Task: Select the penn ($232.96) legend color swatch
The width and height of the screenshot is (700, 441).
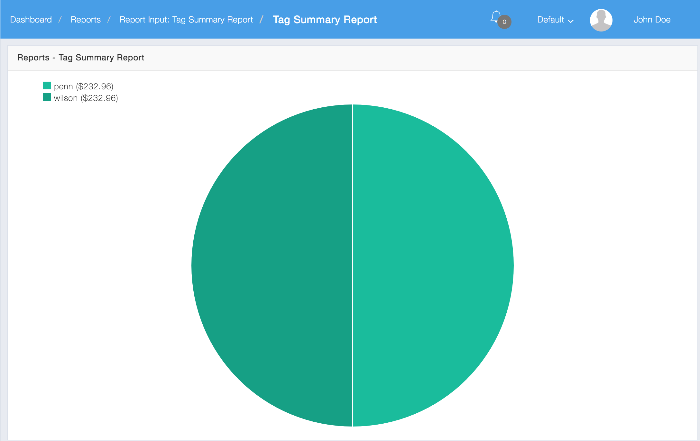Action: (x=46, y=85)
